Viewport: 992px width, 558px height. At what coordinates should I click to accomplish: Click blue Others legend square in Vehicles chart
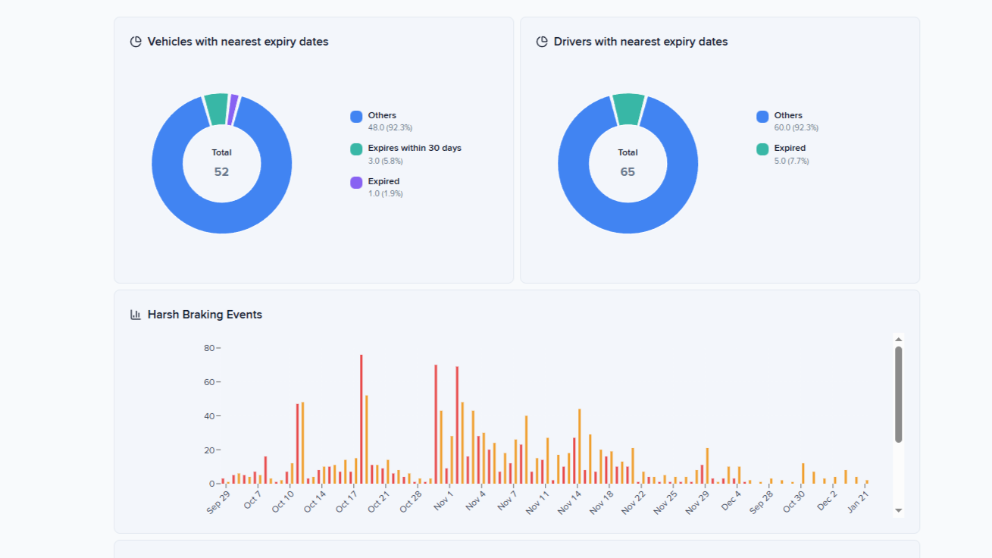pyautogui.click(x=356, y=117)
